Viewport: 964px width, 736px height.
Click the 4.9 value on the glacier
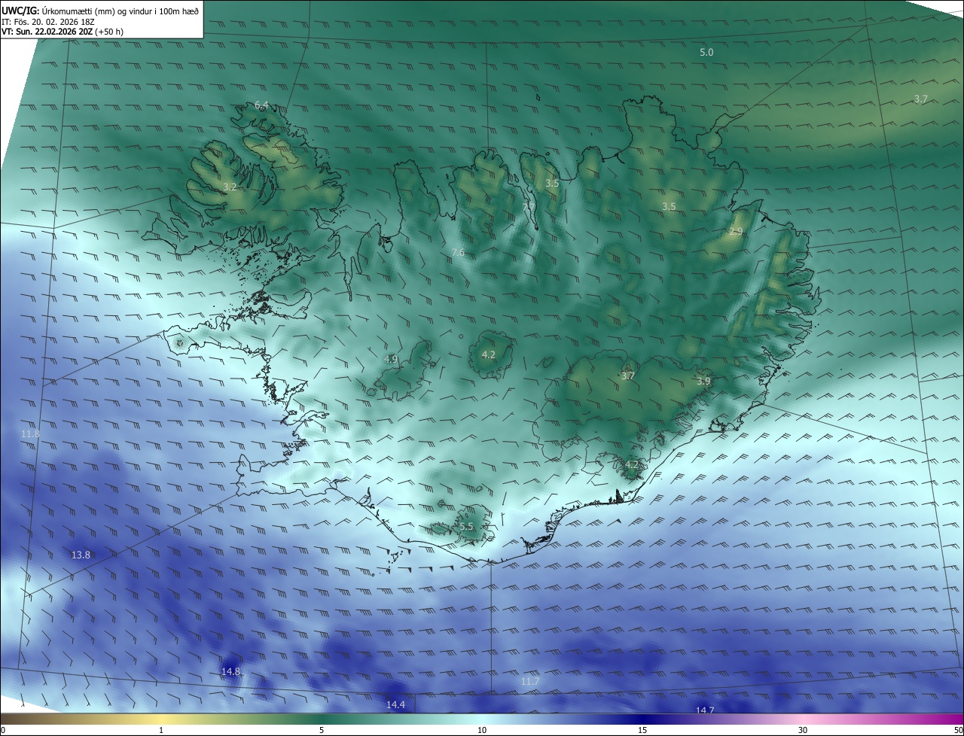(391, 360)
